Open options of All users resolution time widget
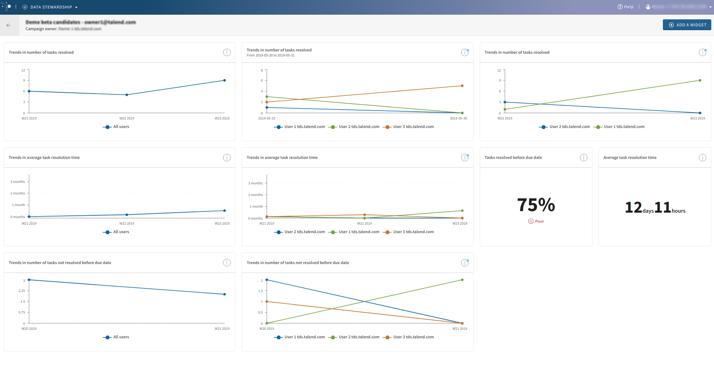 [x=227, y=158]
